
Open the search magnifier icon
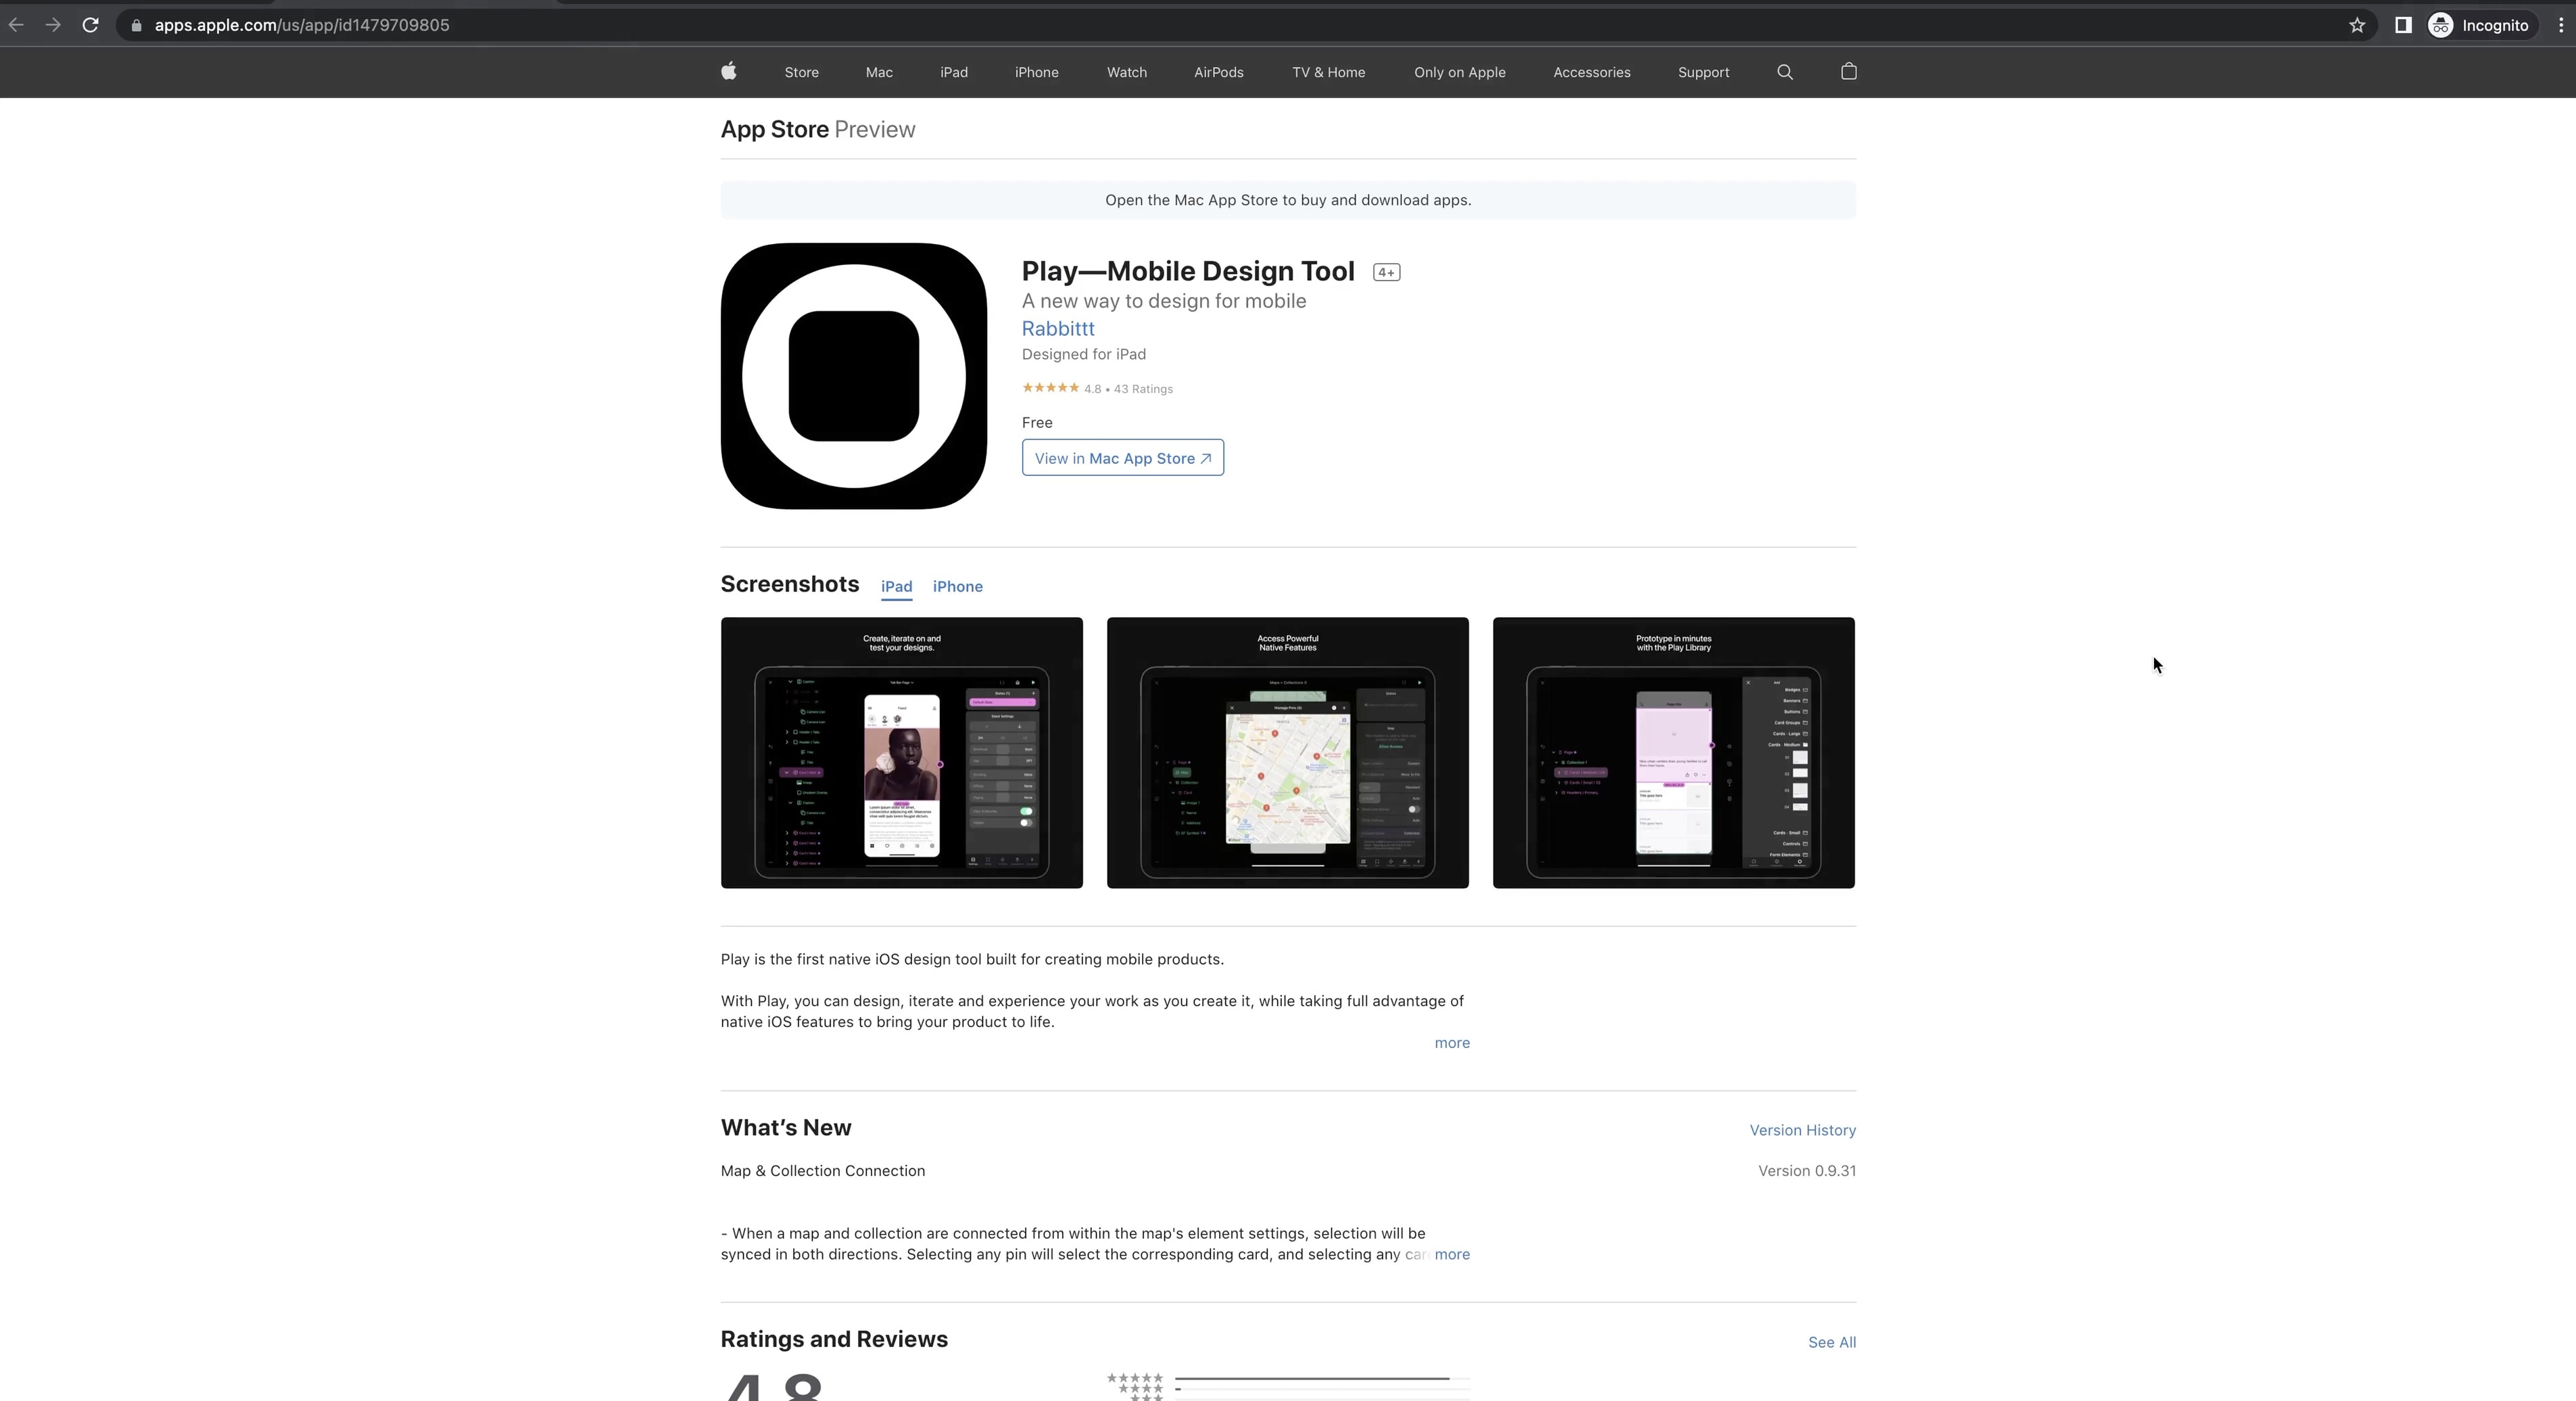[x=1784, y=72]
